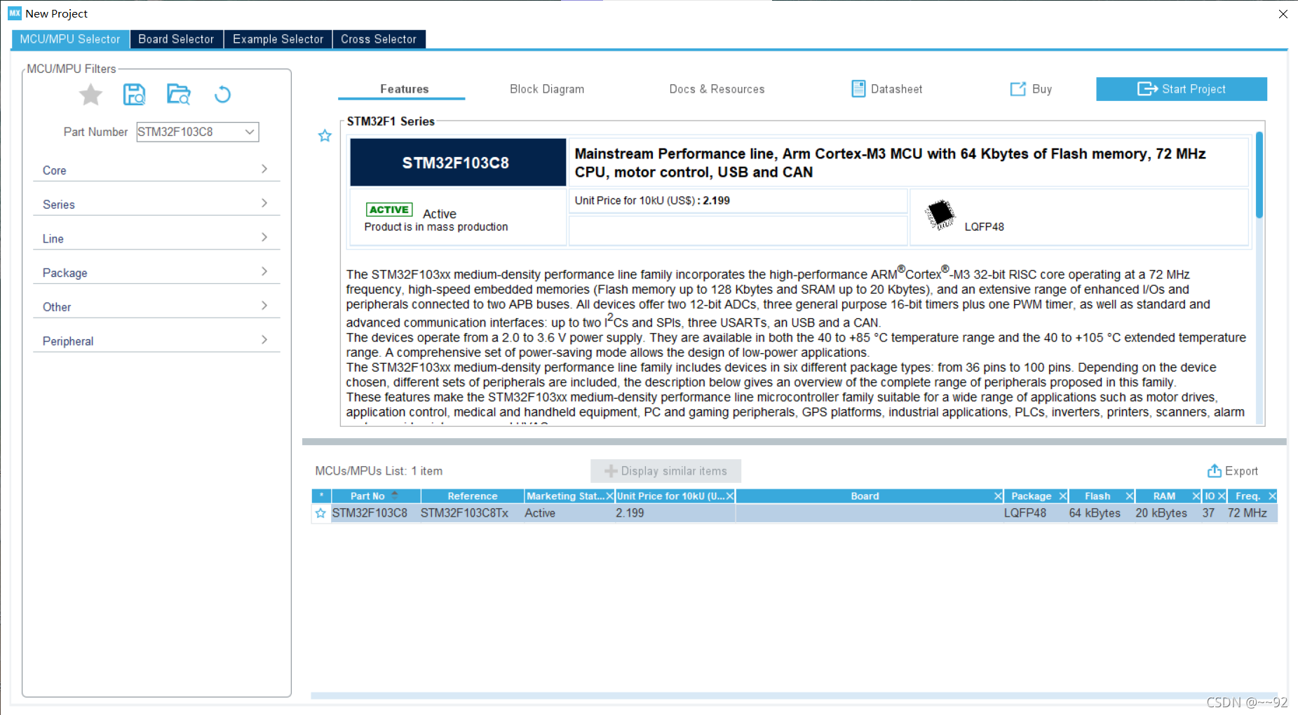Expand the Other filter section
The width and height of the screenshot is (1298, 715).
point(156,306)
